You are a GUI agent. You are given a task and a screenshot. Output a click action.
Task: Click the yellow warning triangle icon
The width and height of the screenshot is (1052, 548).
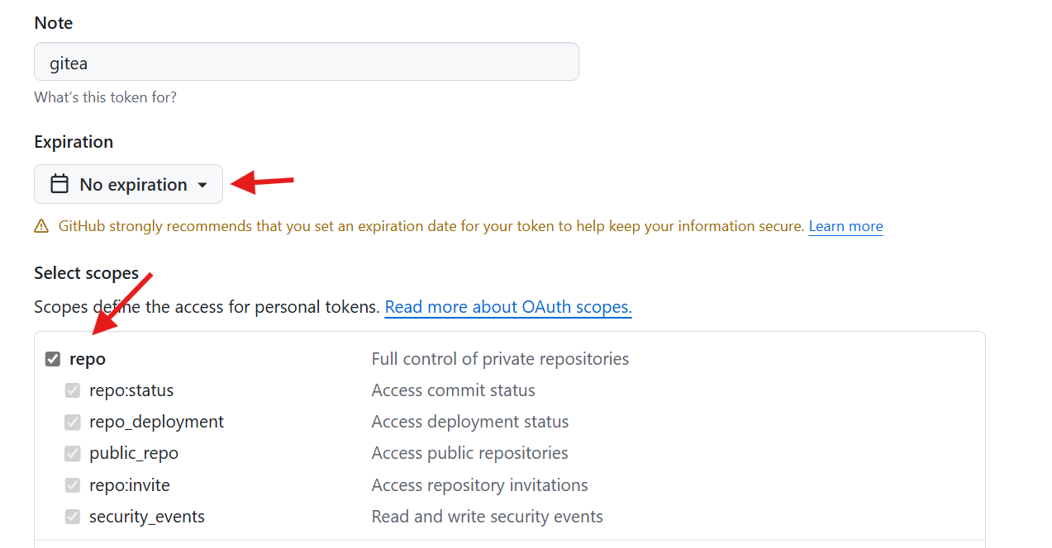click(41, 226)
